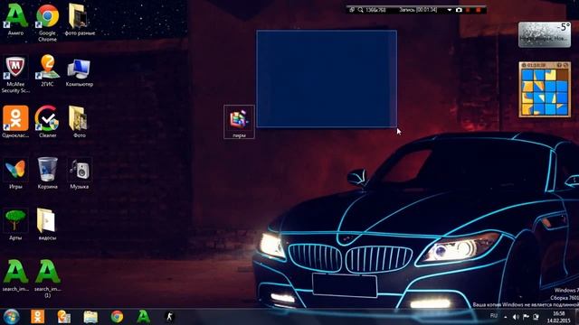Image resolution: width=579 pixels, height=325 pixels.
Task: Select the видосы folder on desktop
Action: [47, 224]
